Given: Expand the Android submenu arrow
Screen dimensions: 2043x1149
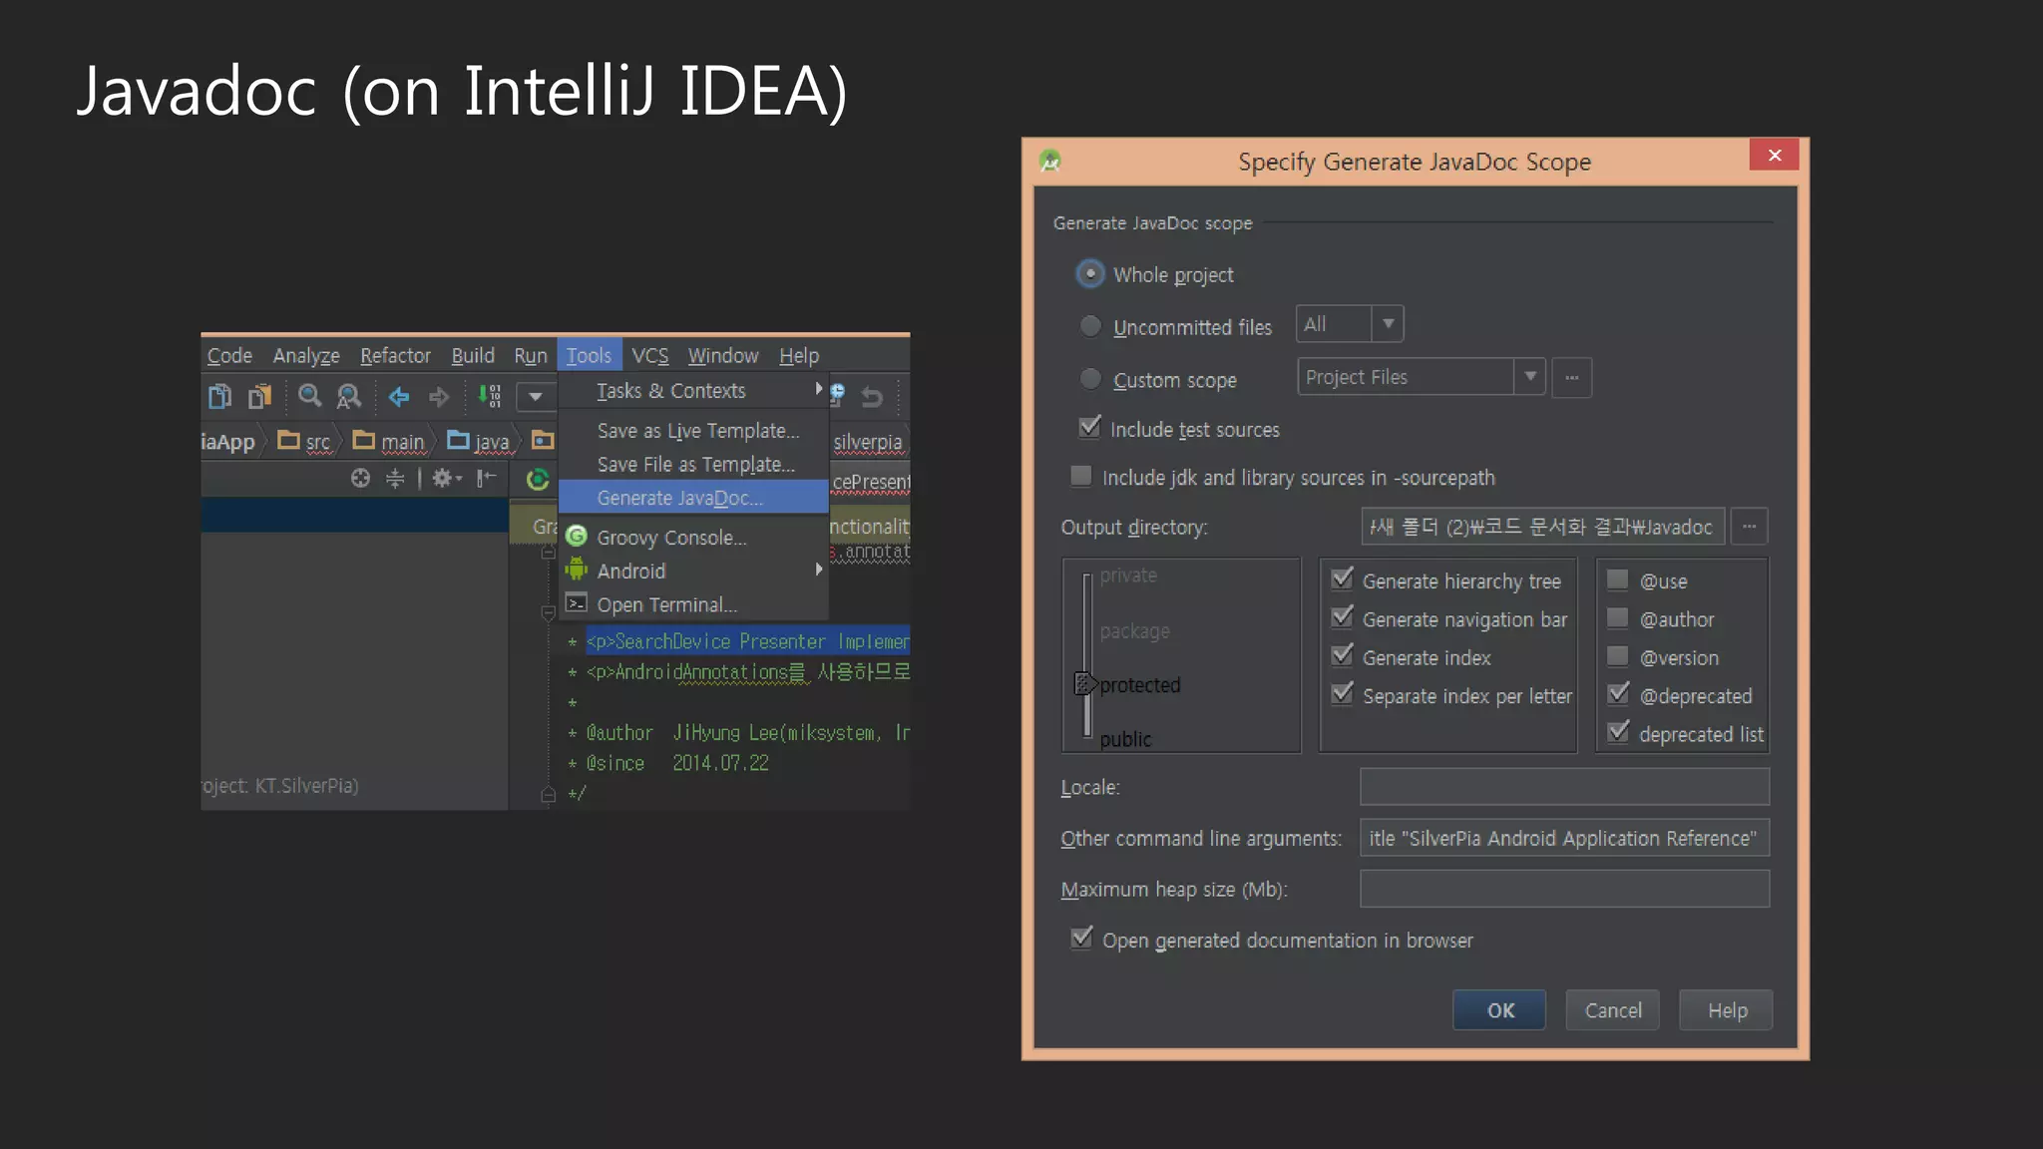Looking at the screenshot, I should (819, 570).
